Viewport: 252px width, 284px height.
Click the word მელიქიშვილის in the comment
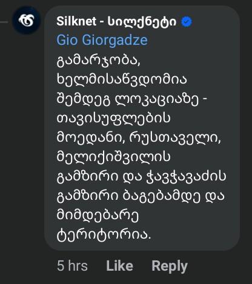click(x=113, y=157)
